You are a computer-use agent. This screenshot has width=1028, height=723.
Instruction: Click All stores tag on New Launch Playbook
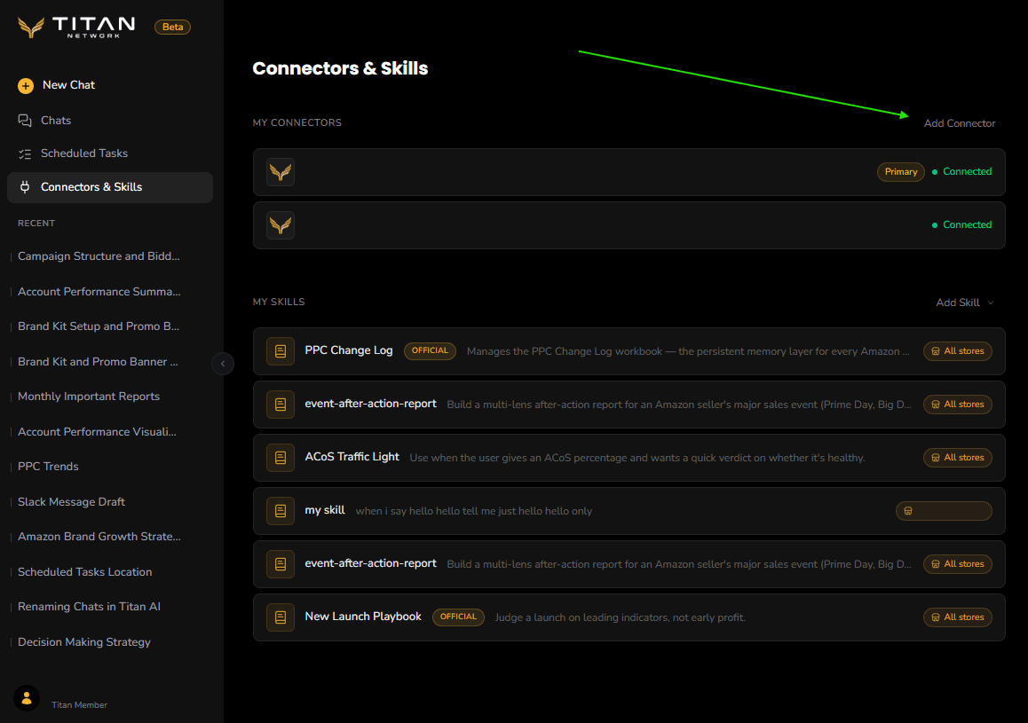[958, 617]
